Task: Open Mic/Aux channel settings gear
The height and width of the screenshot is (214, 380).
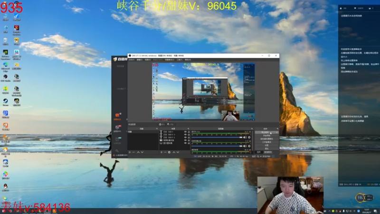Action: 249,137
